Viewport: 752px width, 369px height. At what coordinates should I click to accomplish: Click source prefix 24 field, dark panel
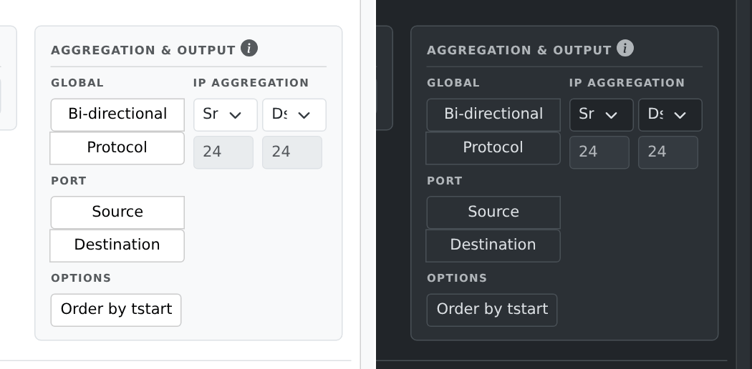tap(599, 152)
